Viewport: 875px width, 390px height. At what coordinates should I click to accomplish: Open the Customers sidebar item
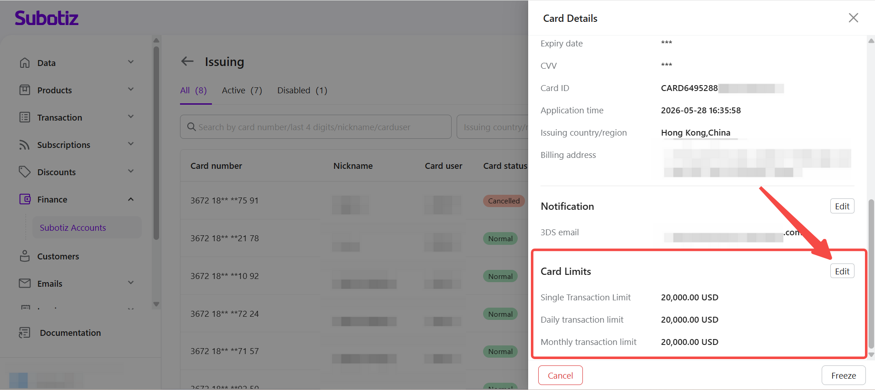[x=58, y=256]
